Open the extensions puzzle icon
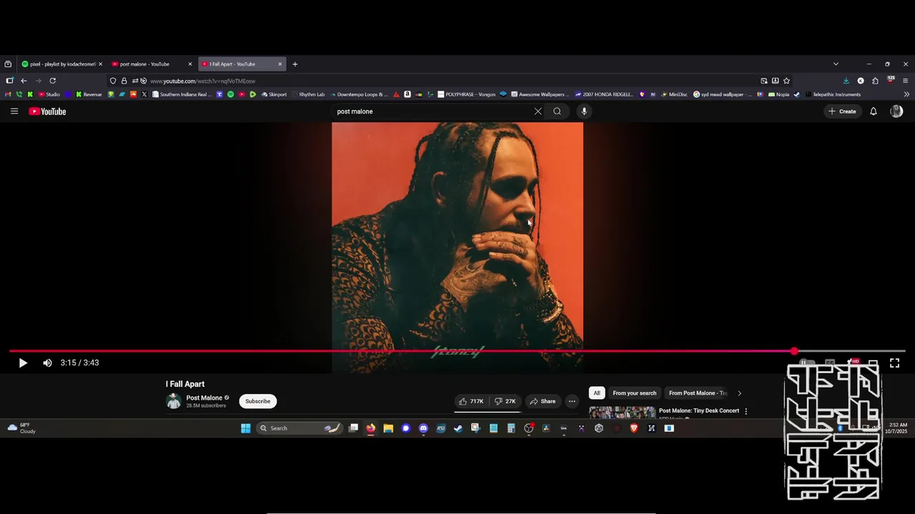The height and width of the screenshot is (514, 915). click(875, 81)
